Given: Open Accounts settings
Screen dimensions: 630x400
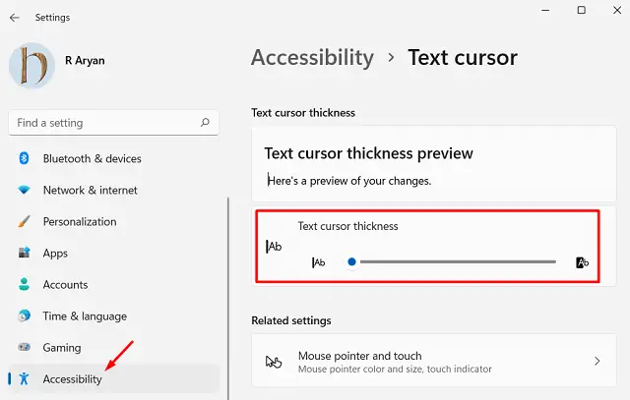Looking at the screenshot, I should tap(65, 285).
